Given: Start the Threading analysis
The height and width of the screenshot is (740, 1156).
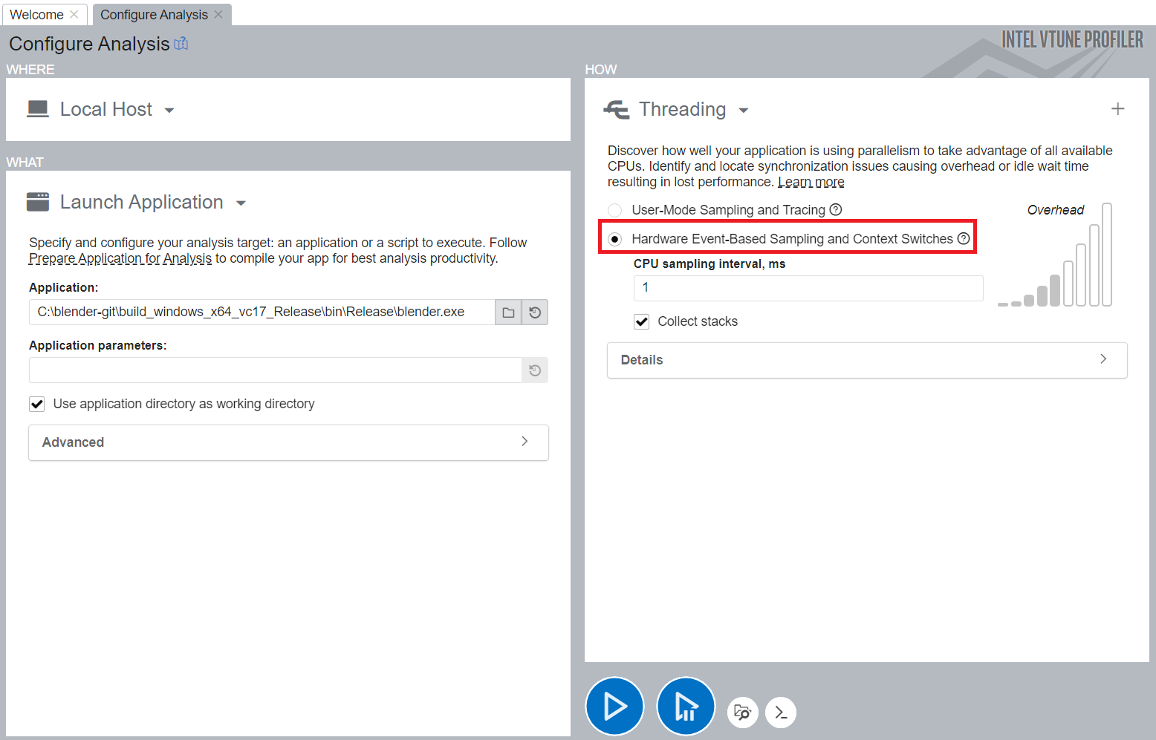Looking at the screenshot, I should [x=614, y=706].
